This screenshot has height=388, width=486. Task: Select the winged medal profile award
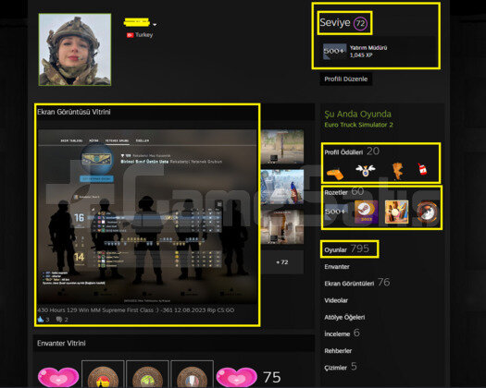click(366, 170)
